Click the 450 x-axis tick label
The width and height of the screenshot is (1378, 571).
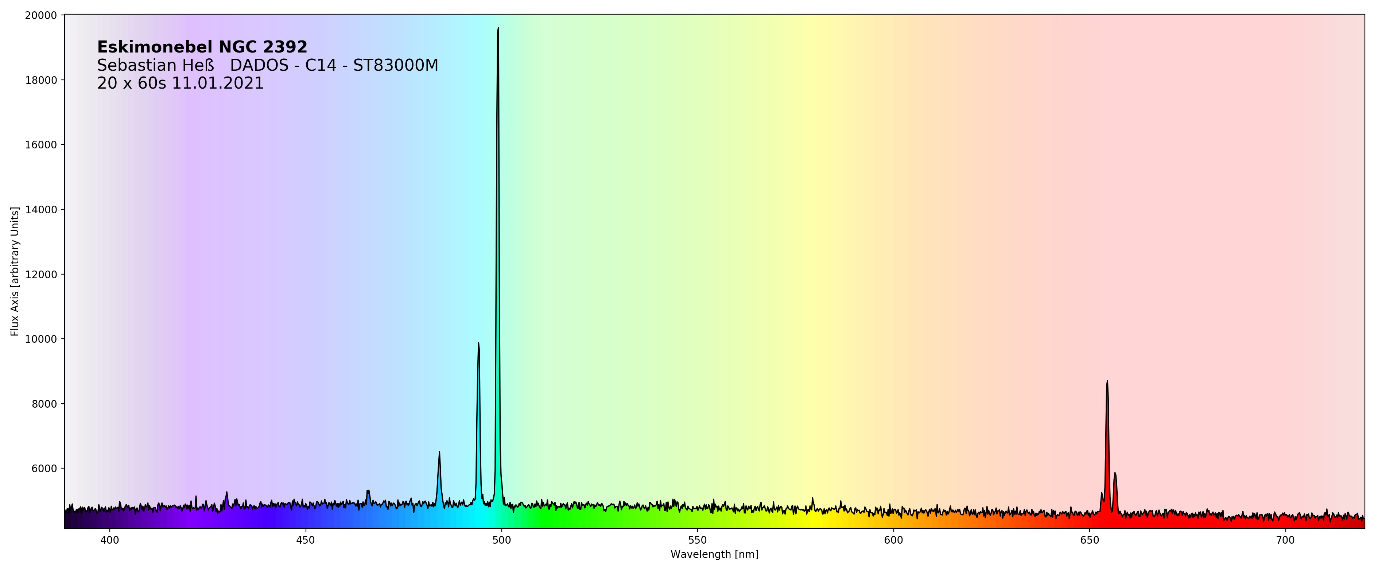(306, 540)
